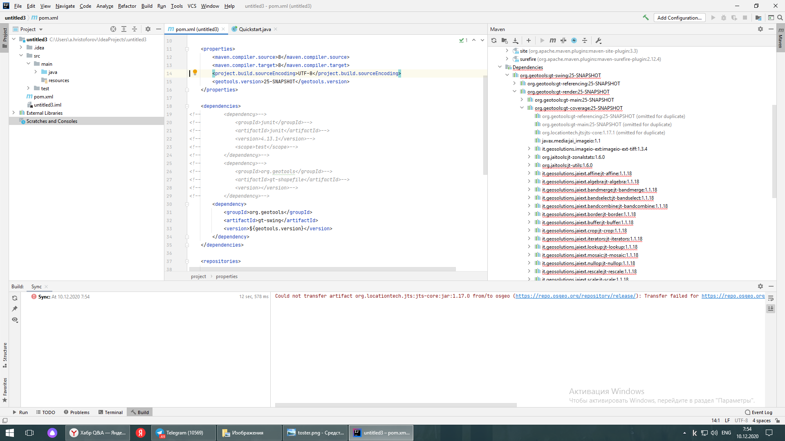Click Generate Sources and Update Folders icon

tap(505, 40)
